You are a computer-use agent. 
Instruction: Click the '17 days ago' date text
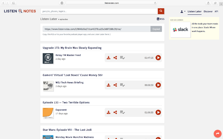click(x=62, y=113)
